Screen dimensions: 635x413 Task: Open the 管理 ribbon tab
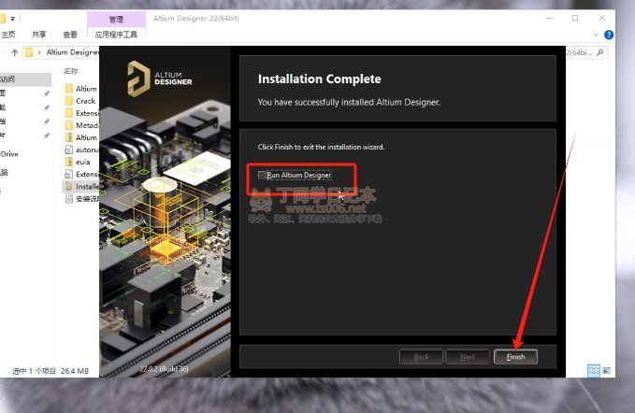coord(116,19)
